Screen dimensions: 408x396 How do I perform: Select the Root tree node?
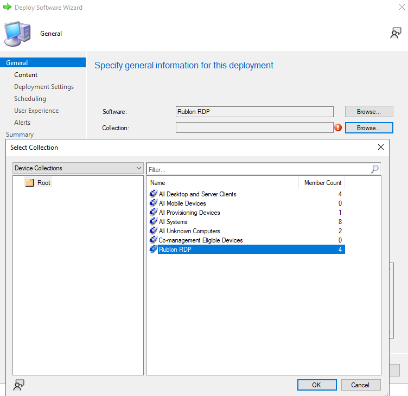43,183
